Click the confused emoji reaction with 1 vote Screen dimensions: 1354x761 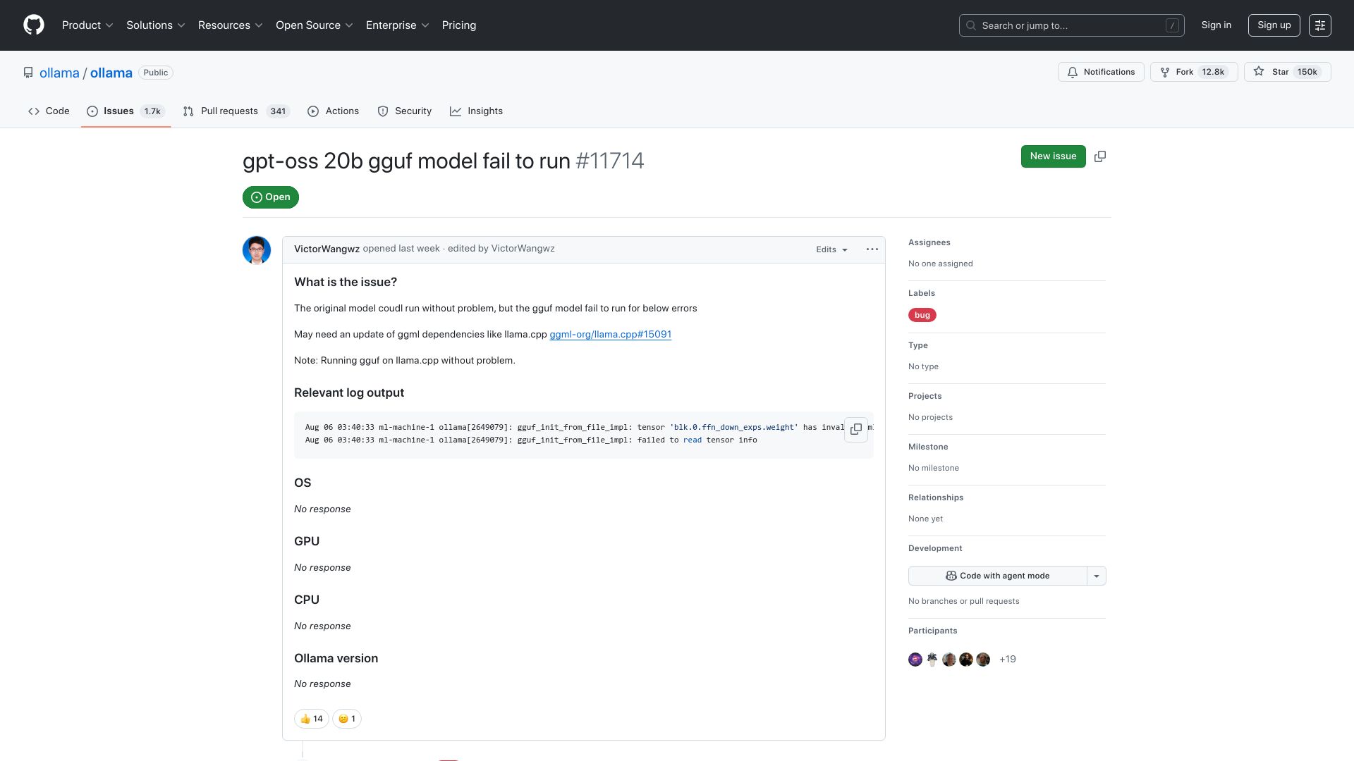point(347,719)
